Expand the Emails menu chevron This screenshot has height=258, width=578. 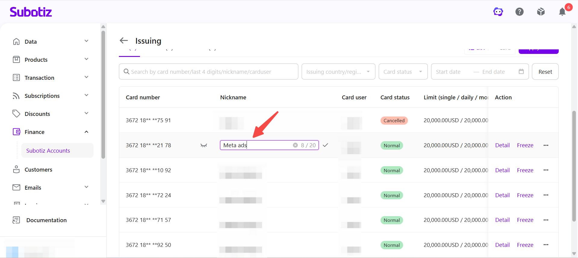[x=86, y=187]
